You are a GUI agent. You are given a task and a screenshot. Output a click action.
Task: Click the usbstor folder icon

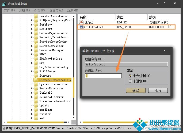[x=36, y=114]
